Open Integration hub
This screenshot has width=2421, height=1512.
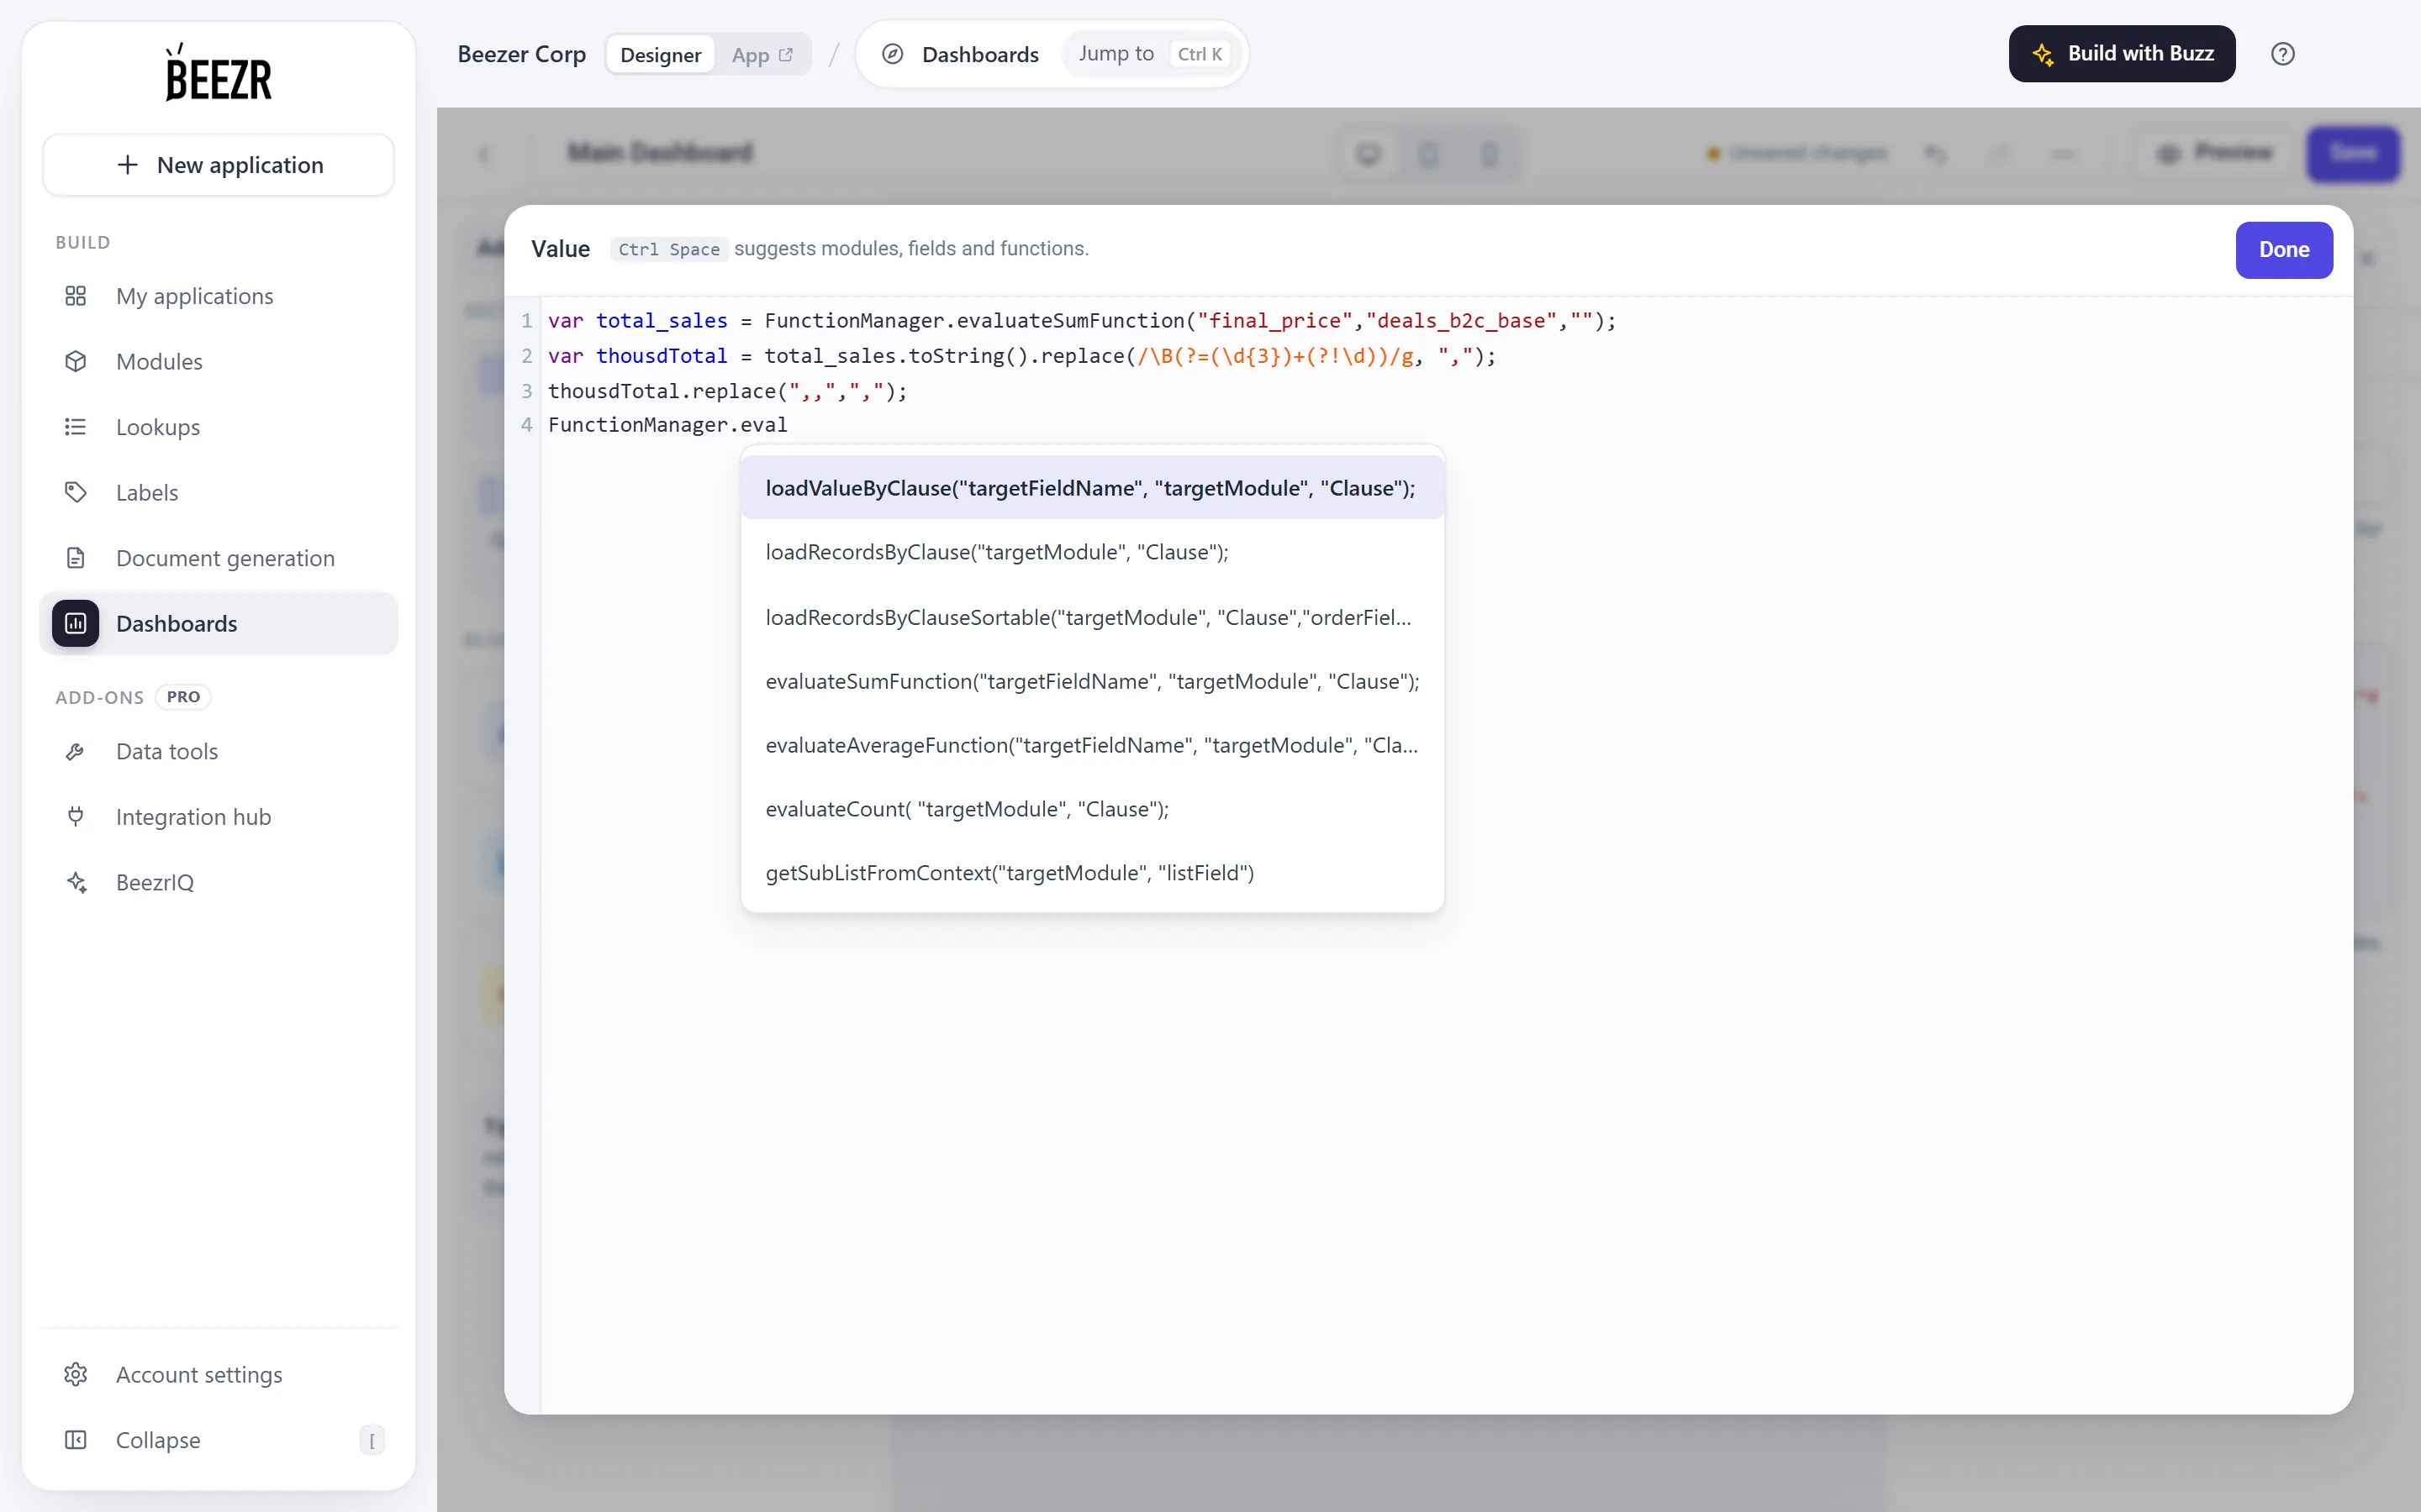tap(218, 817)
